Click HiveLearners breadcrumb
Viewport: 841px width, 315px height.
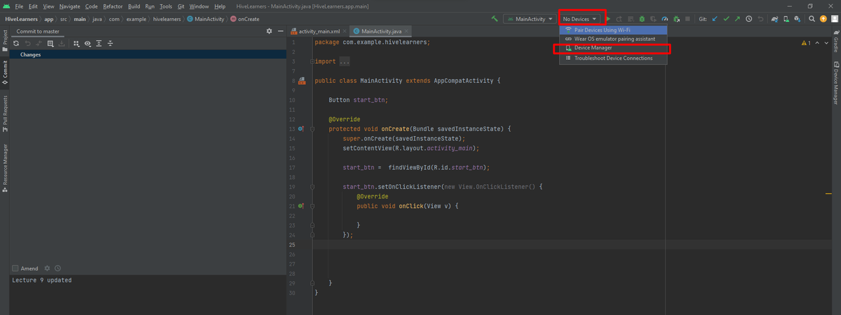(21, 19)
